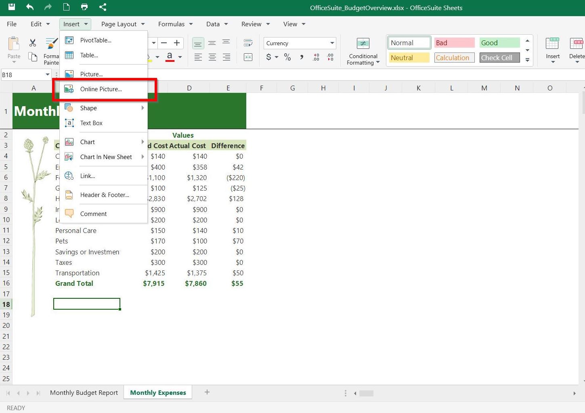Toggle wrap text
Image resolution: width=585 pixels, height=413 pixels.
pos(248,43)
